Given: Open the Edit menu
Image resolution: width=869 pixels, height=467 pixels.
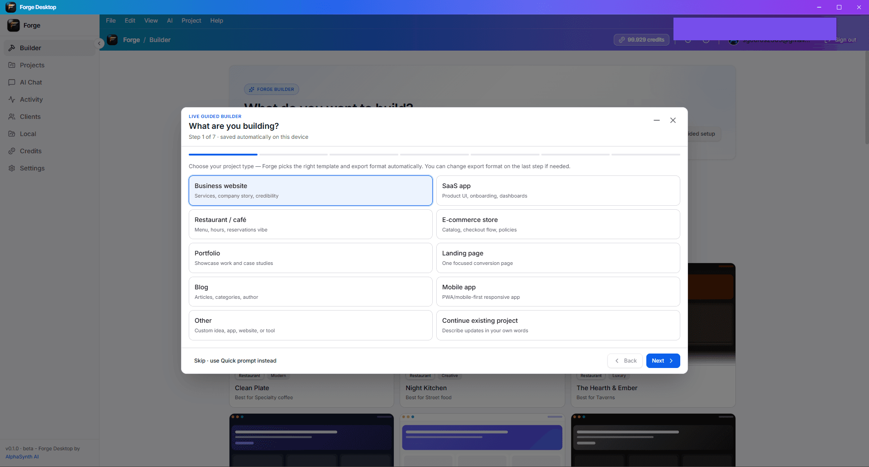Looking at the screenshot, I should click(130, 21).
